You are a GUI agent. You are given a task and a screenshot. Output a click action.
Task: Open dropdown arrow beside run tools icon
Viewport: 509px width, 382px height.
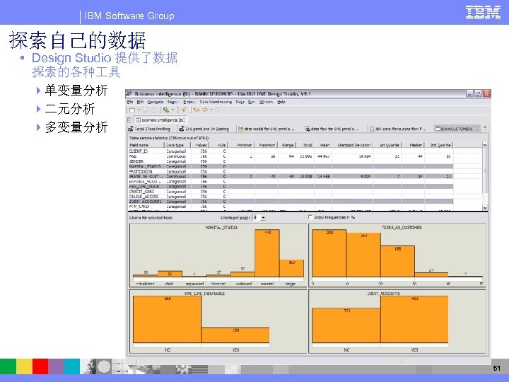[x=172, y=110]
